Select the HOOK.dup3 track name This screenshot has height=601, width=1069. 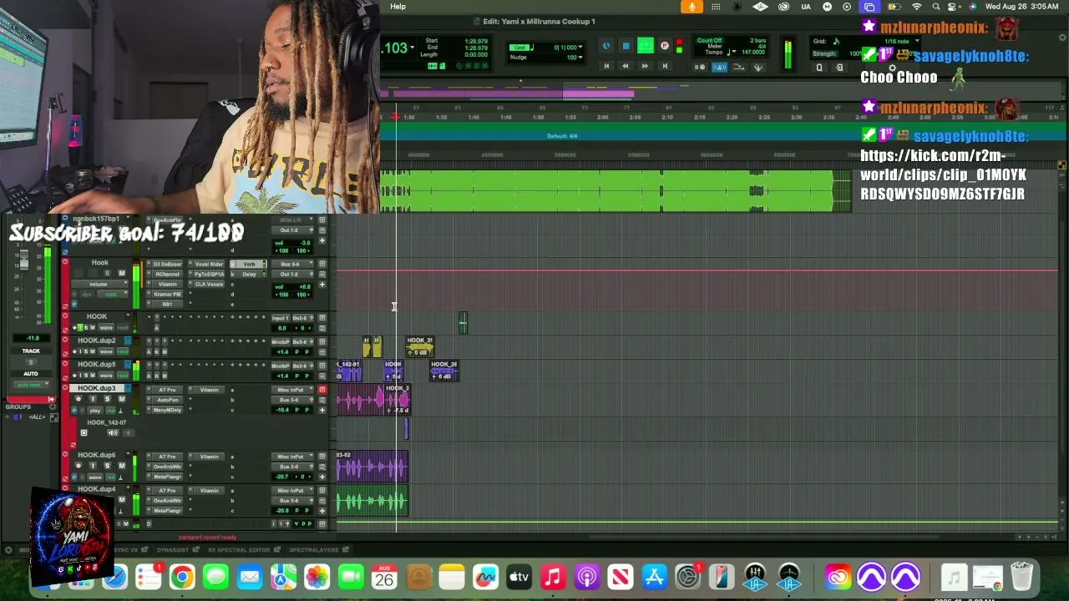pos(97,389)
